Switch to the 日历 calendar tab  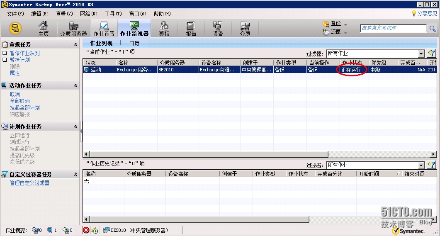pos(134,43)
